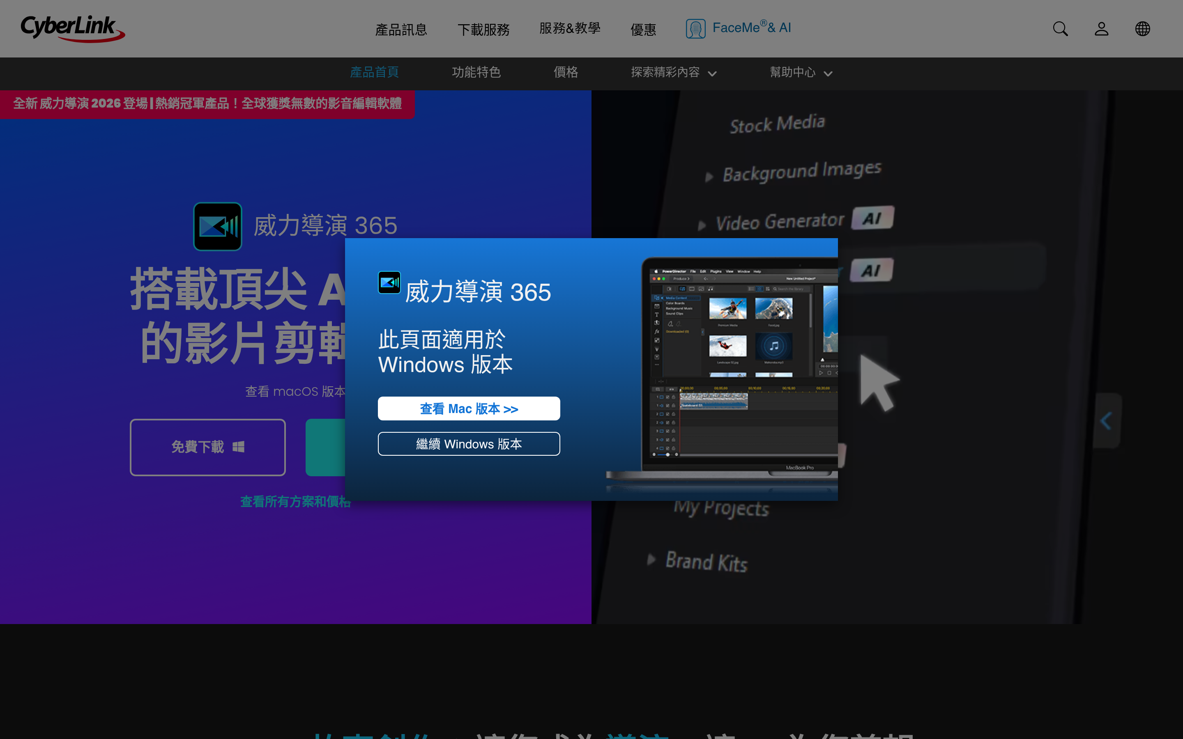Select the 功能特色 tab
1183x739 pixels.
pyautogui.click(x=476, y=72)
